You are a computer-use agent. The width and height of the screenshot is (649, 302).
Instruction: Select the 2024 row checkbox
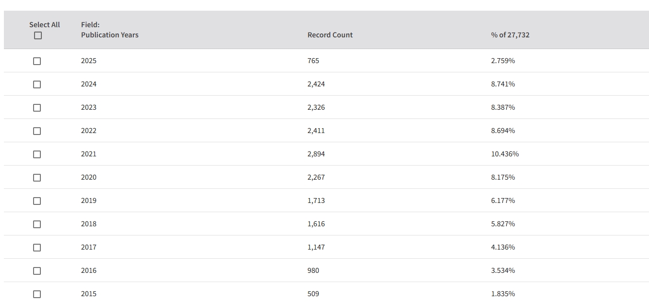(37, 84)
